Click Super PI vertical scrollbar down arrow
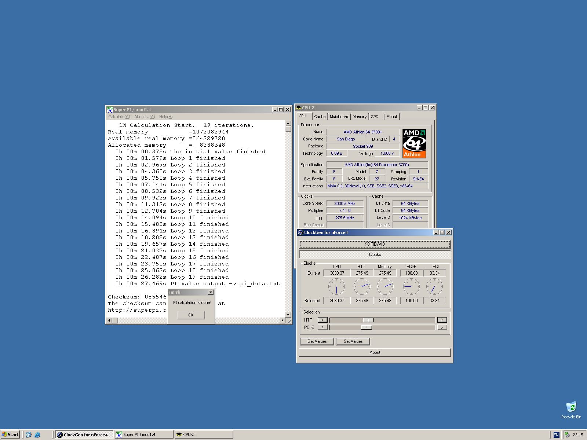 288,315
